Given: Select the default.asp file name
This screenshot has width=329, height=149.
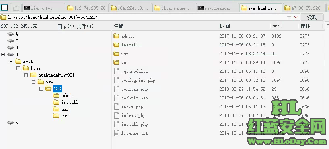Looking at the screenshot, I should [x=134, y=98].
